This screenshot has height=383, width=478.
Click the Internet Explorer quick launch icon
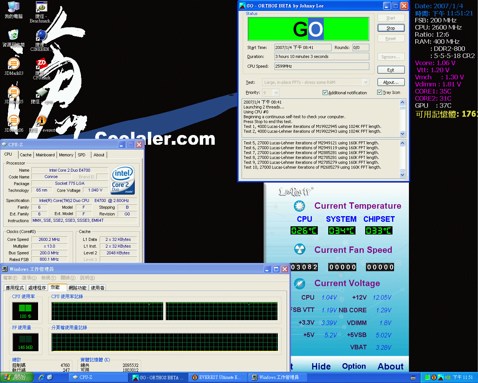tap(41, 377)
